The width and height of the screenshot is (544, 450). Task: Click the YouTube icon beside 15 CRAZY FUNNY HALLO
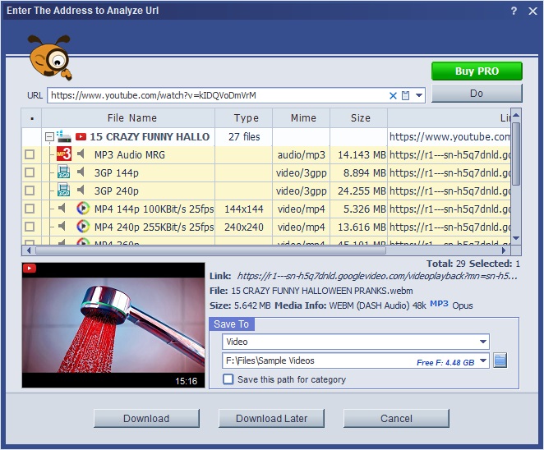click(81, 137)
